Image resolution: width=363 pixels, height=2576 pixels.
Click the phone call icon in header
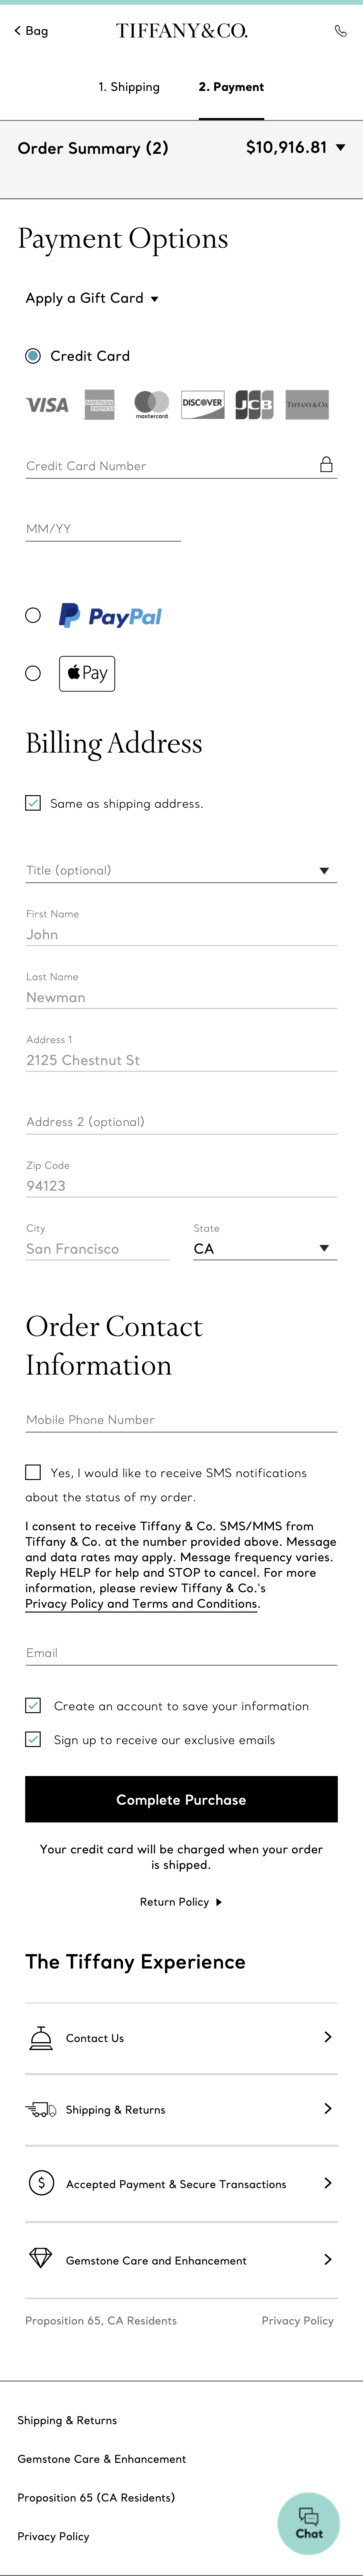pos(340,31)
